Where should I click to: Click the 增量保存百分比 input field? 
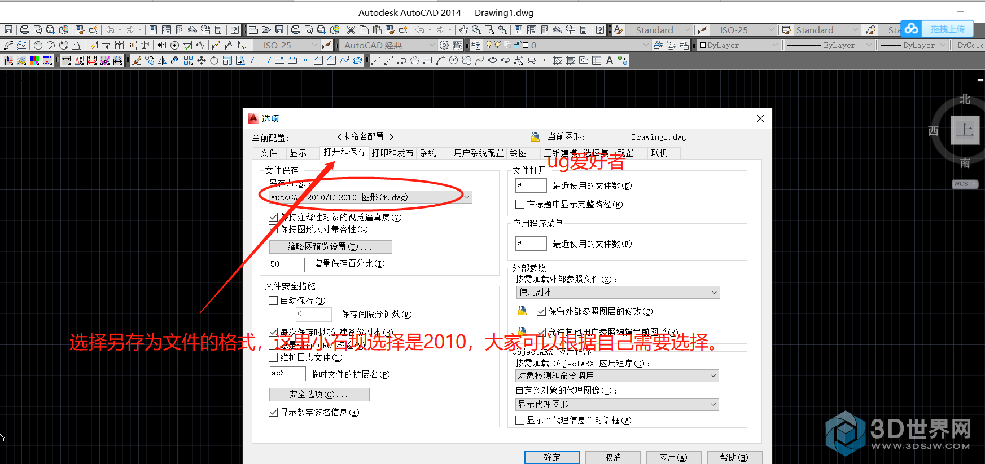287,264
